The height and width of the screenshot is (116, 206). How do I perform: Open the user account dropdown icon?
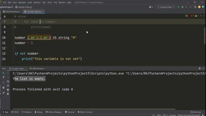point(151,7)
